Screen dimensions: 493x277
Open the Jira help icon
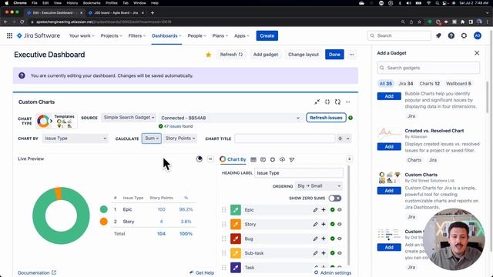tap(451, 36)
